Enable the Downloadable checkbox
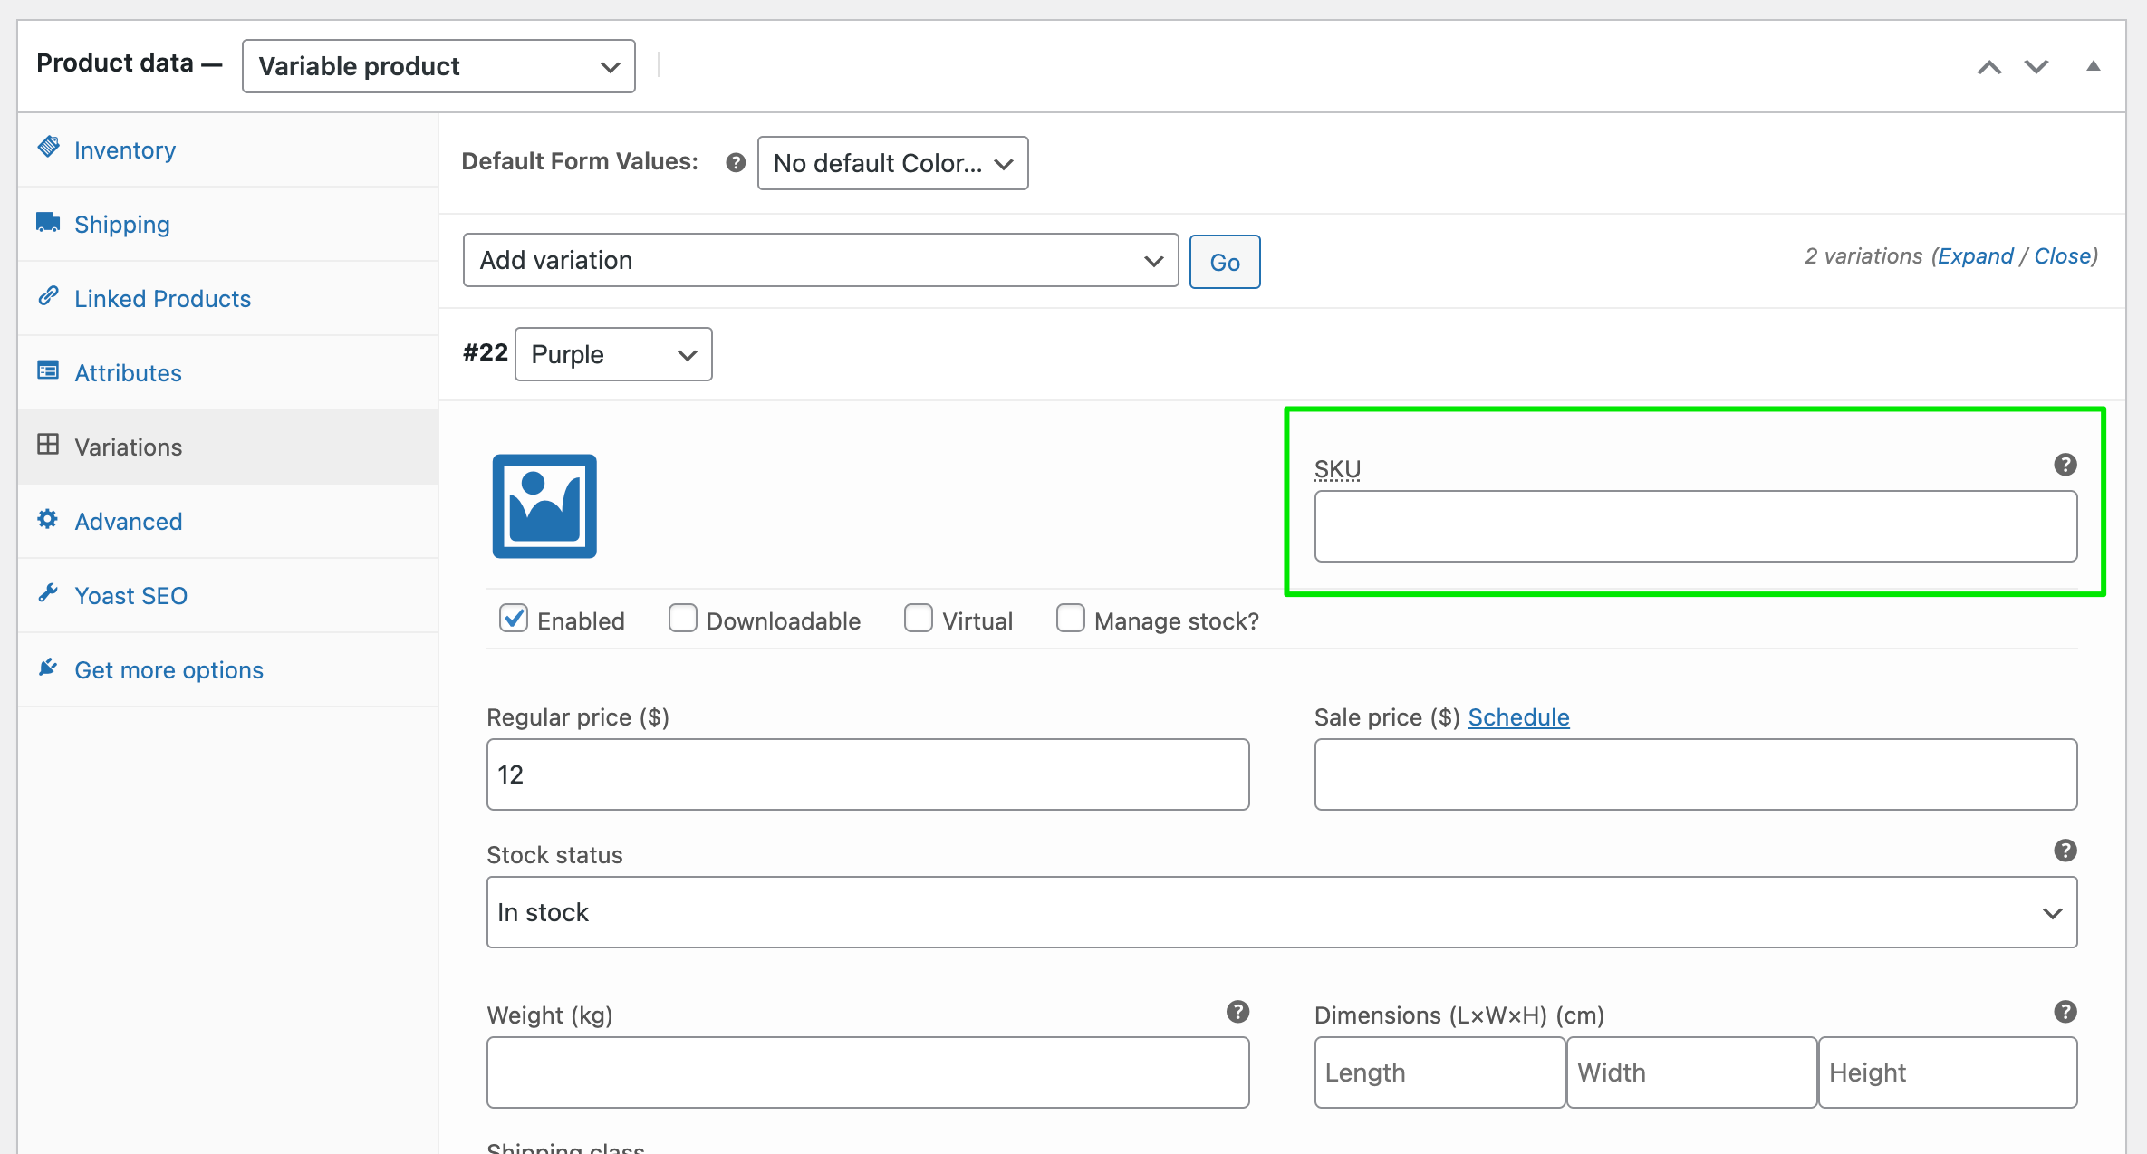 pos(683,620)
